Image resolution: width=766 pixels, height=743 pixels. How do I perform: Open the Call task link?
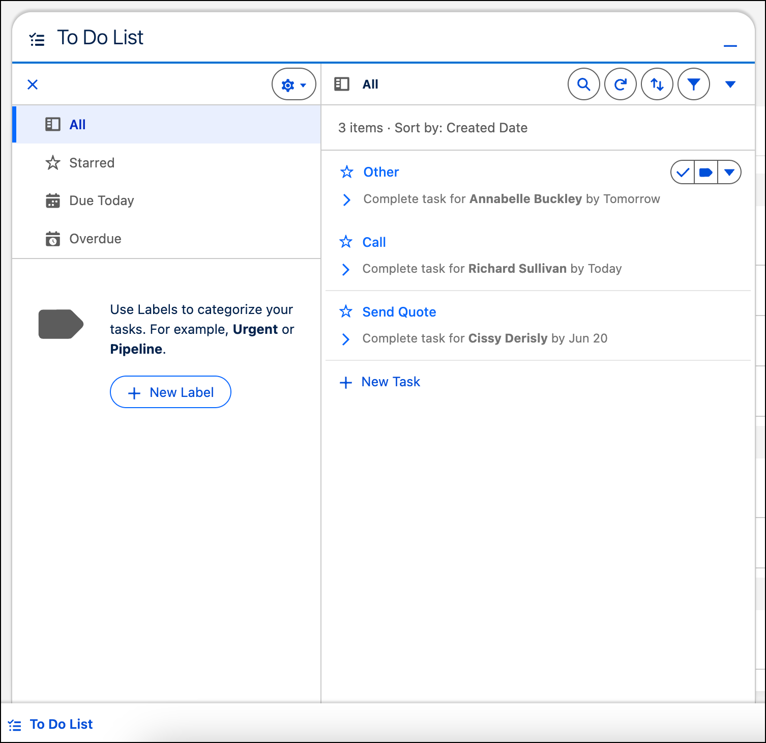[374, 242]
